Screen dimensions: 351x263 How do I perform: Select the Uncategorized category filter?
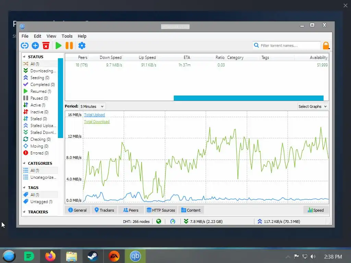point(40,177)
